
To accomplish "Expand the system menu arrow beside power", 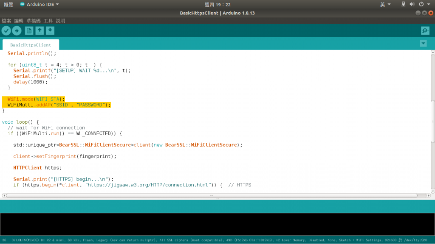I will (429, 4).
